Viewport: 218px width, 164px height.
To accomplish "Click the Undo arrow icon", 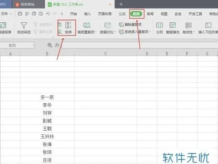I will [48, 14].
